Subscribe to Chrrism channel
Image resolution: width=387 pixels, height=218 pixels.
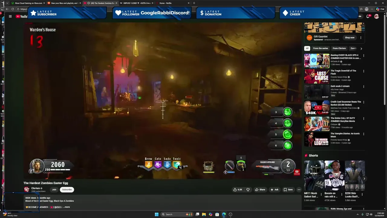point(67,190)
